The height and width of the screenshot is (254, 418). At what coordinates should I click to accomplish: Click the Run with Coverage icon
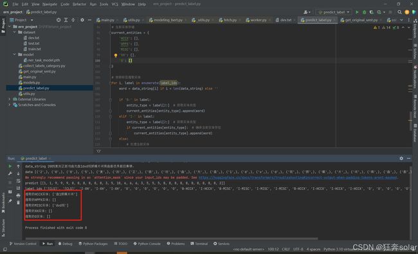371,12
